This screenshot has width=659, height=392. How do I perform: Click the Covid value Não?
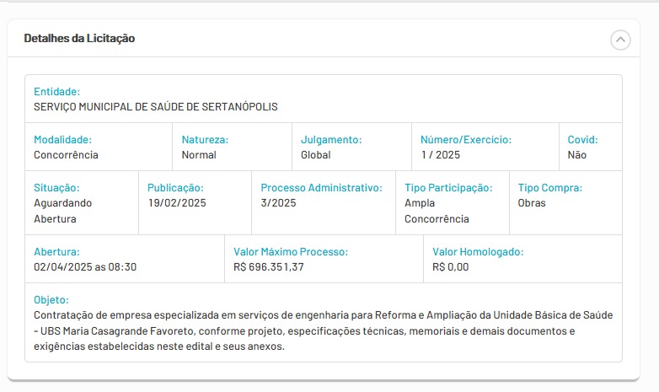pyautogui.click(x=576, y=155)
